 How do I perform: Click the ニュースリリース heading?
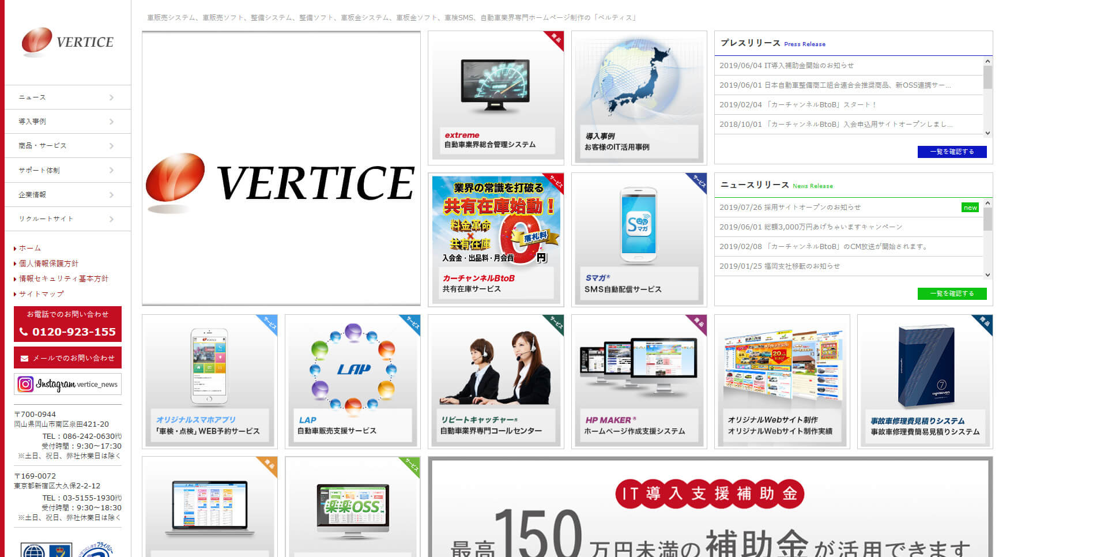(755, 185)
